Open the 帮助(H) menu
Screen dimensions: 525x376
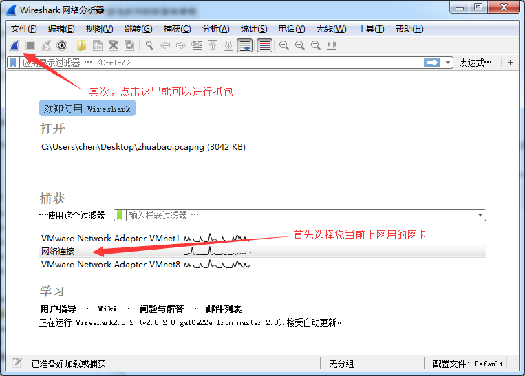tap(409, 29)
